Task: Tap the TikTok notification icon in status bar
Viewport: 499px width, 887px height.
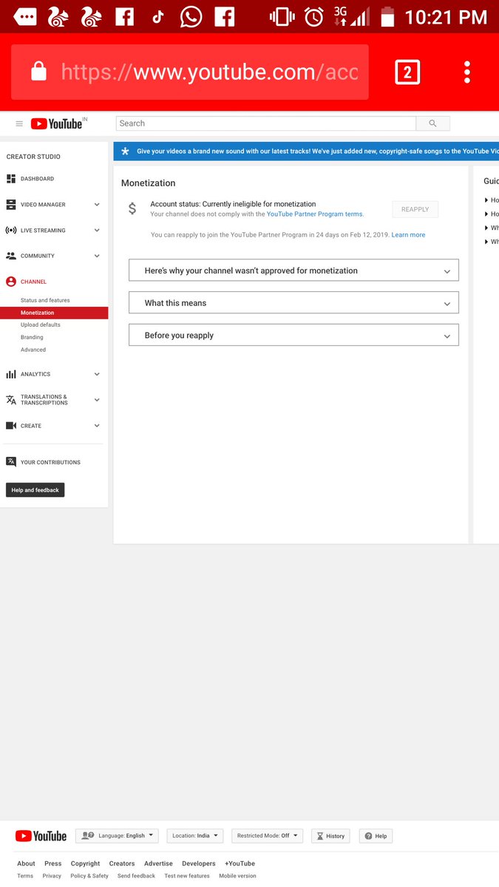Action: [157, 17]
